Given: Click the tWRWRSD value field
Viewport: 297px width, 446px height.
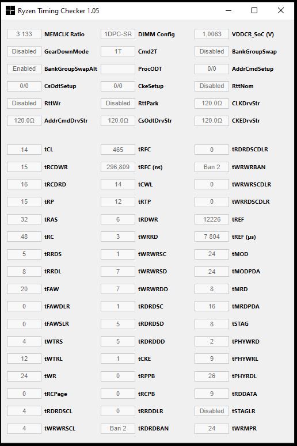Looking at the screenshot, I should [118, 272].
